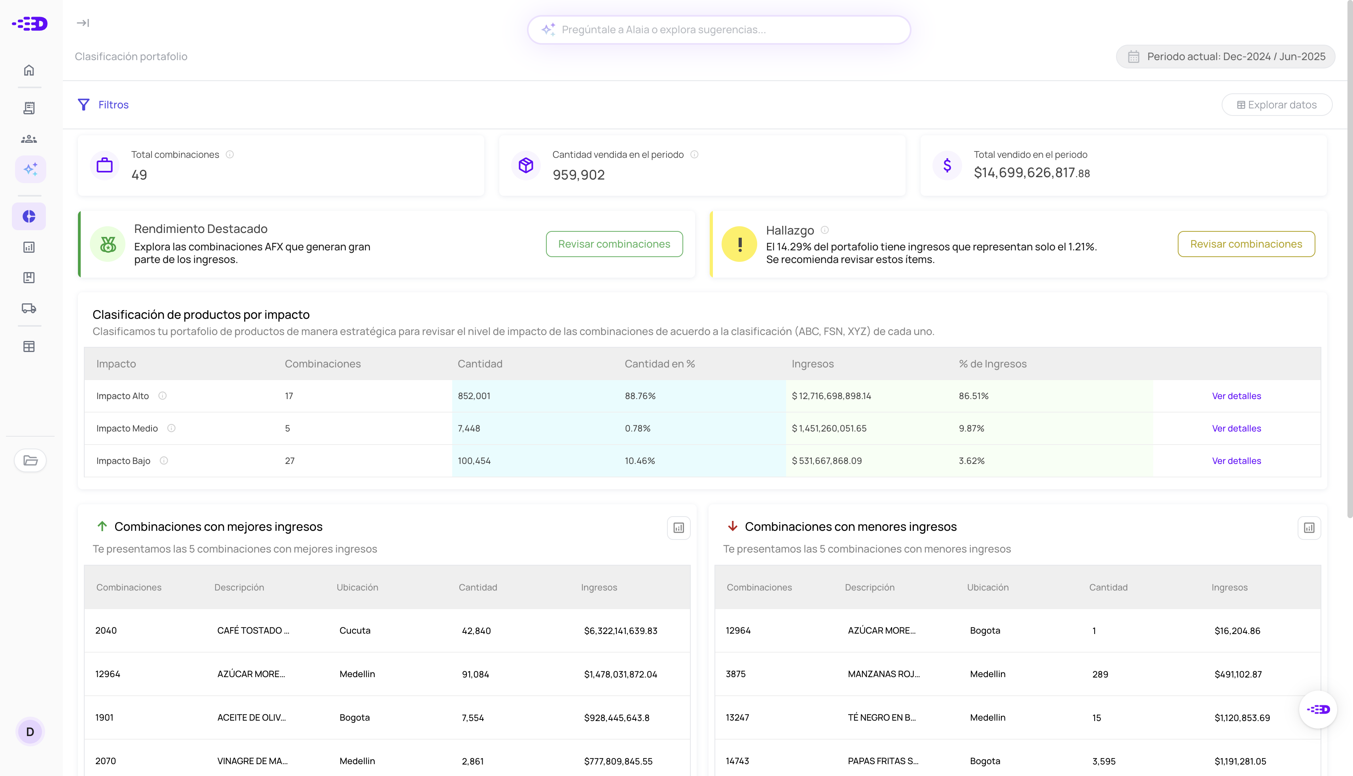Show info for Cantidad vendida en el periodo

(x=694, y=155)
